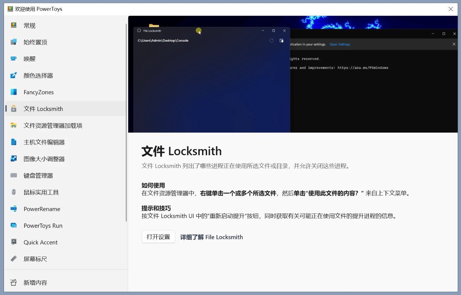Select 屏幕标尺 in sidebar
This screenshot has height=295, width=461.
tap(65, 259)
